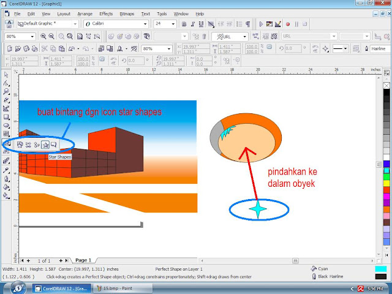
Task: Click the cyan star shape object
Action: click(258, 209)
